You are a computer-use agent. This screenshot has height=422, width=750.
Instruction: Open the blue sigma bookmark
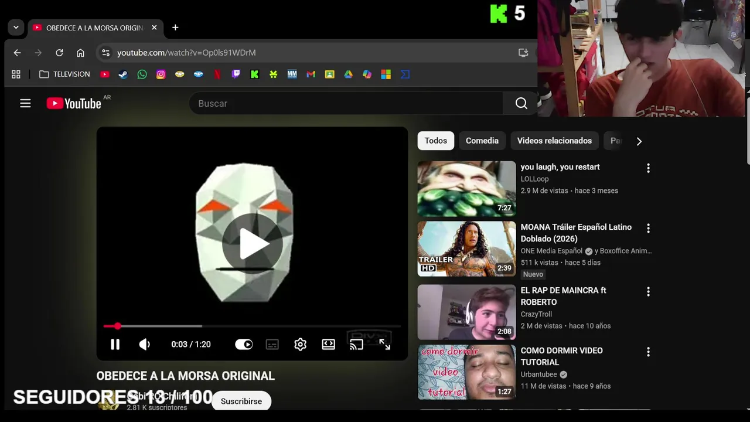point(405,74)
